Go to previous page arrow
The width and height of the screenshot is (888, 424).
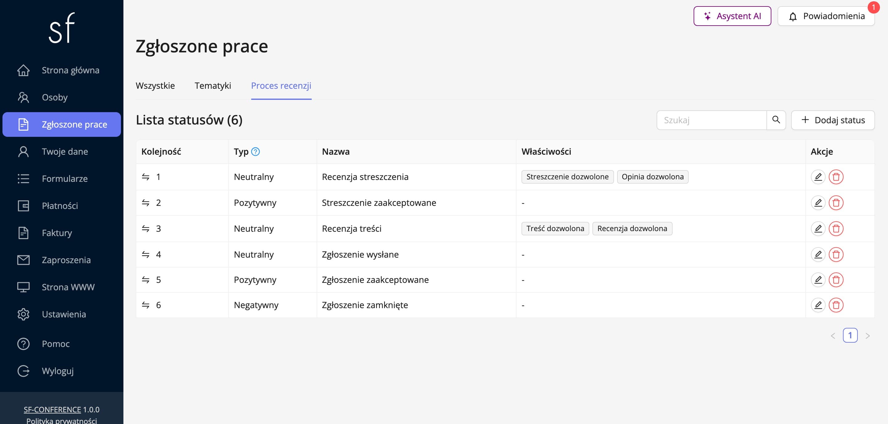click(833, 336)
